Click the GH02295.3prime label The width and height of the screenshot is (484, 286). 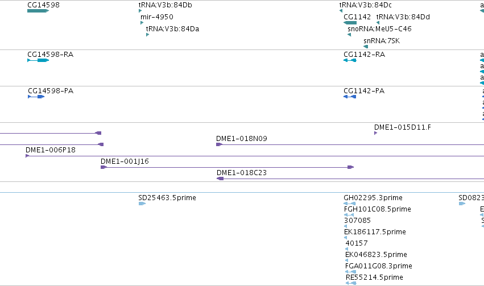373,198
